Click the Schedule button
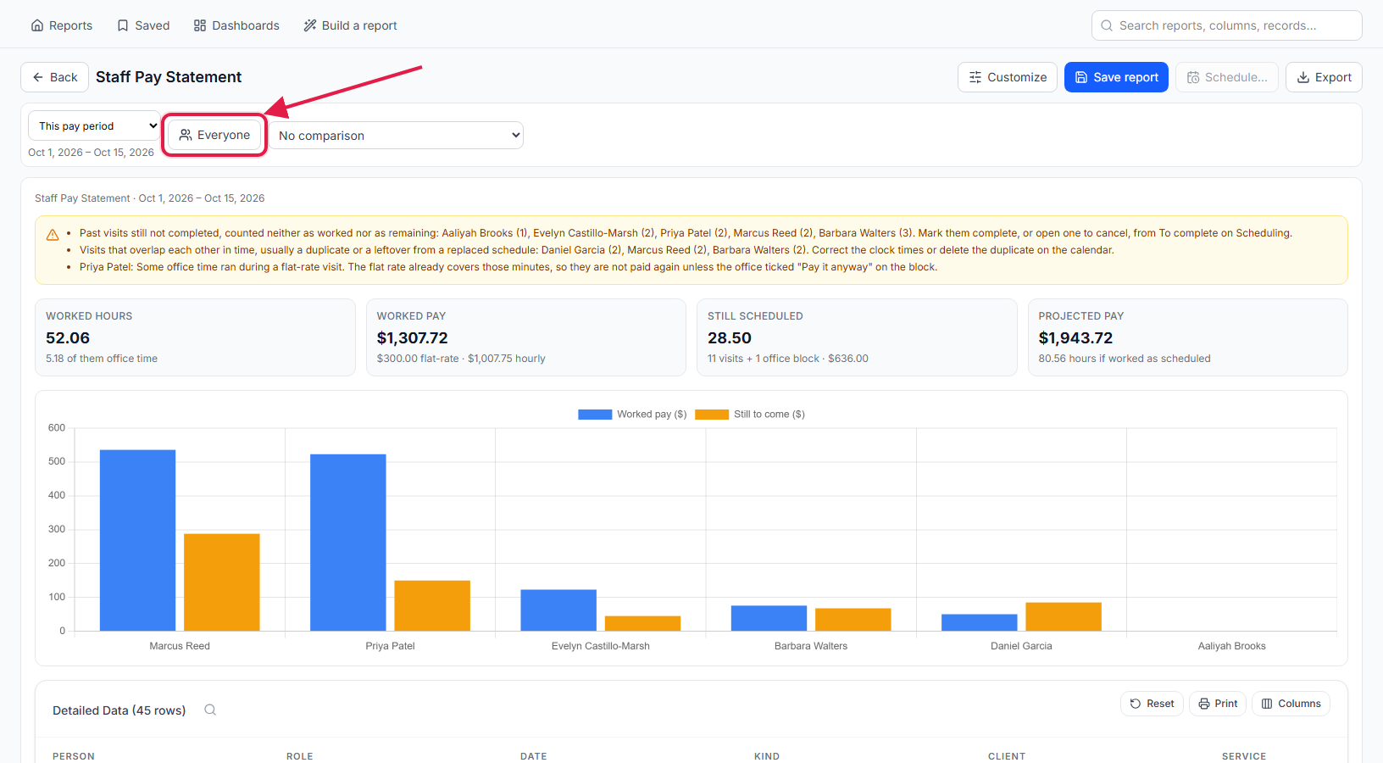This screenshot has height=763, width=1383. coord(1226,77)
